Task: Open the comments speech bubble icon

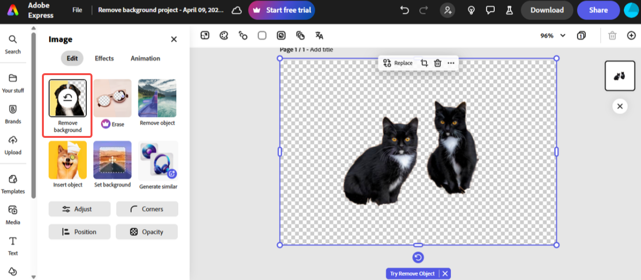Action: click(490, 10)
